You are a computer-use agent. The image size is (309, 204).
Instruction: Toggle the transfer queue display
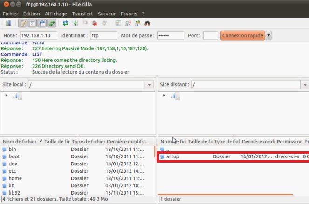[52, 23]
